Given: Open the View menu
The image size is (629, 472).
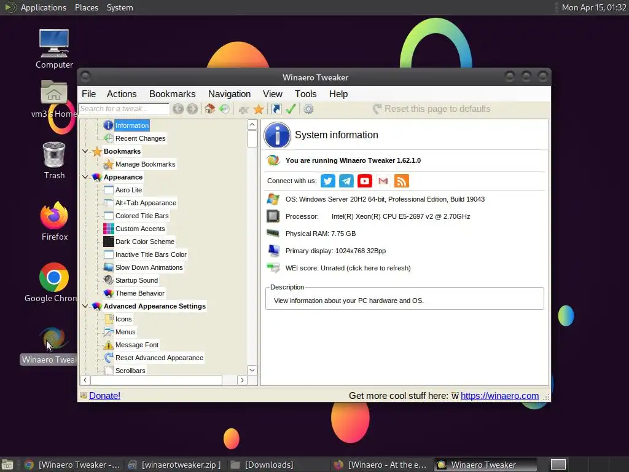Looking at the screenshot, I should (272, 94).
